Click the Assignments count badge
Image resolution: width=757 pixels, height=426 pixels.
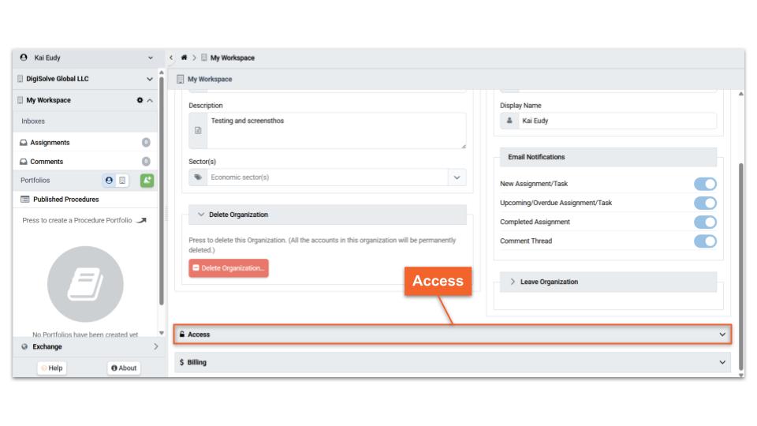146,143
